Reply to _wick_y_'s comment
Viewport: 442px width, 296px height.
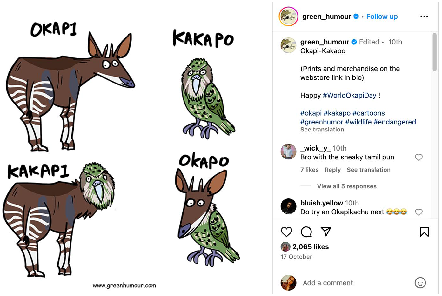click(332, 170)
